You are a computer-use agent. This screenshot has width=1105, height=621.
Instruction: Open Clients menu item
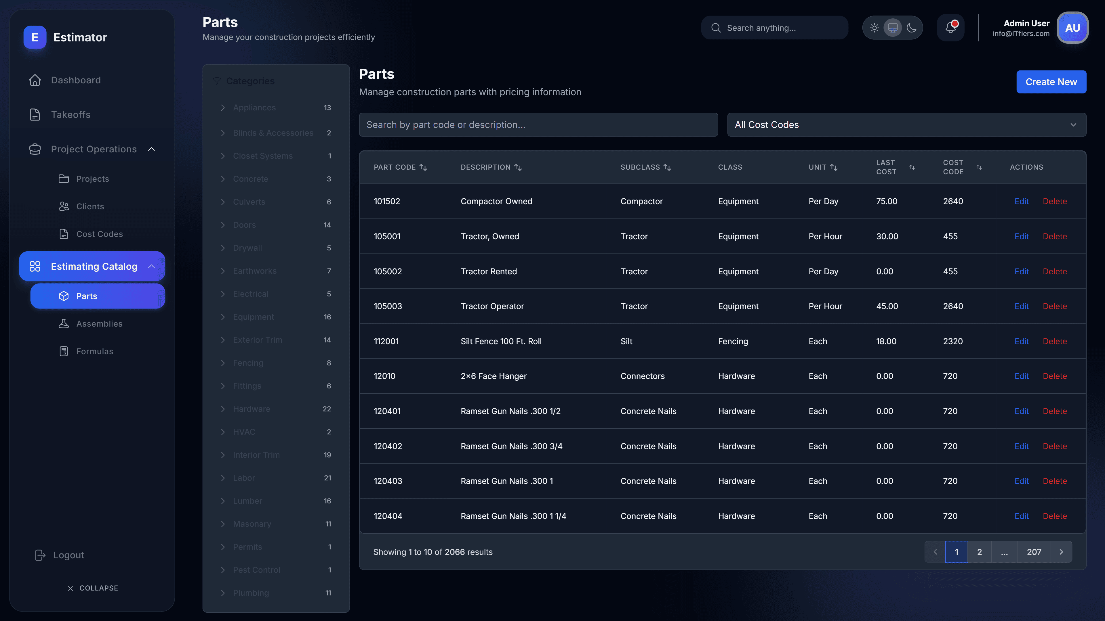pos(98,207)
